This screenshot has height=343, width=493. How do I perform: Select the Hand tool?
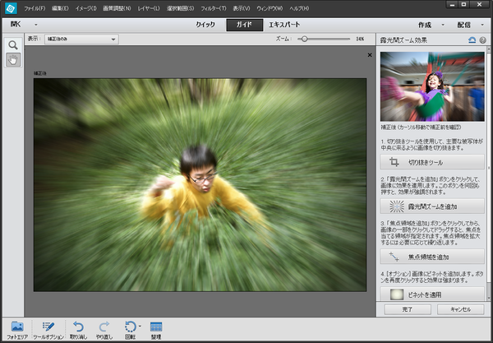(x=13, y=59)
